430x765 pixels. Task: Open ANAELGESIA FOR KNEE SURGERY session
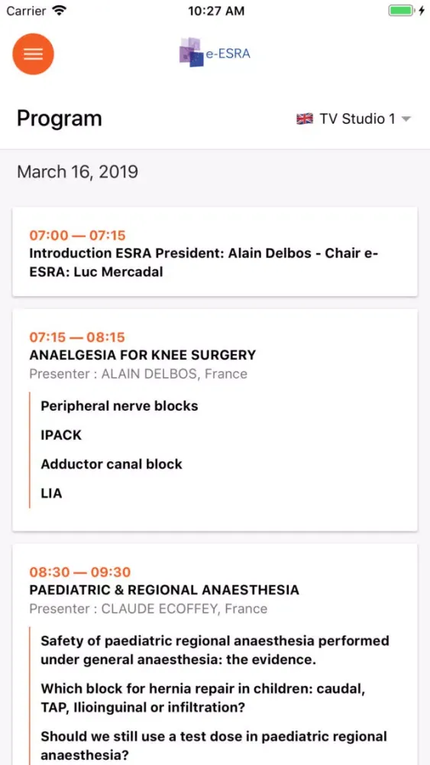pos(143,355)
